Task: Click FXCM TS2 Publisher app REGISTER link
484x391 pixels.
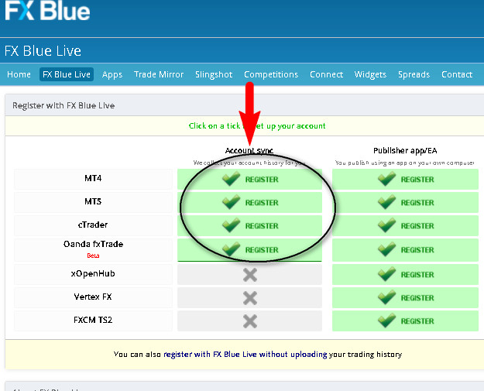Action: point(417,321)
